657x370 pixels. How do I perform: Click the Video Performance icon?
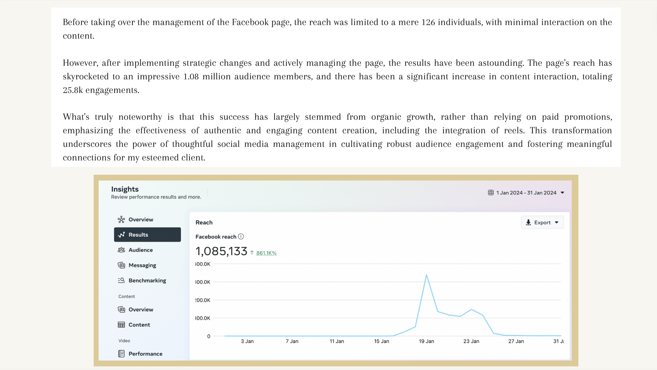click(121, 354)
